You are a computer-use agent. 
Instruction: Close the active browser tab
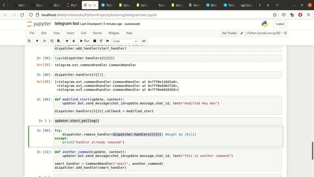coord(95,5)
